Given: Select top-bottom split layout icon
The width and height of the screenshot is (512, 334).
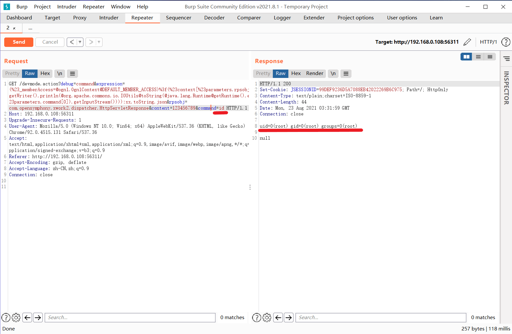Looking at the screenshot, I should pyautogui.click(x=478, y=57).
